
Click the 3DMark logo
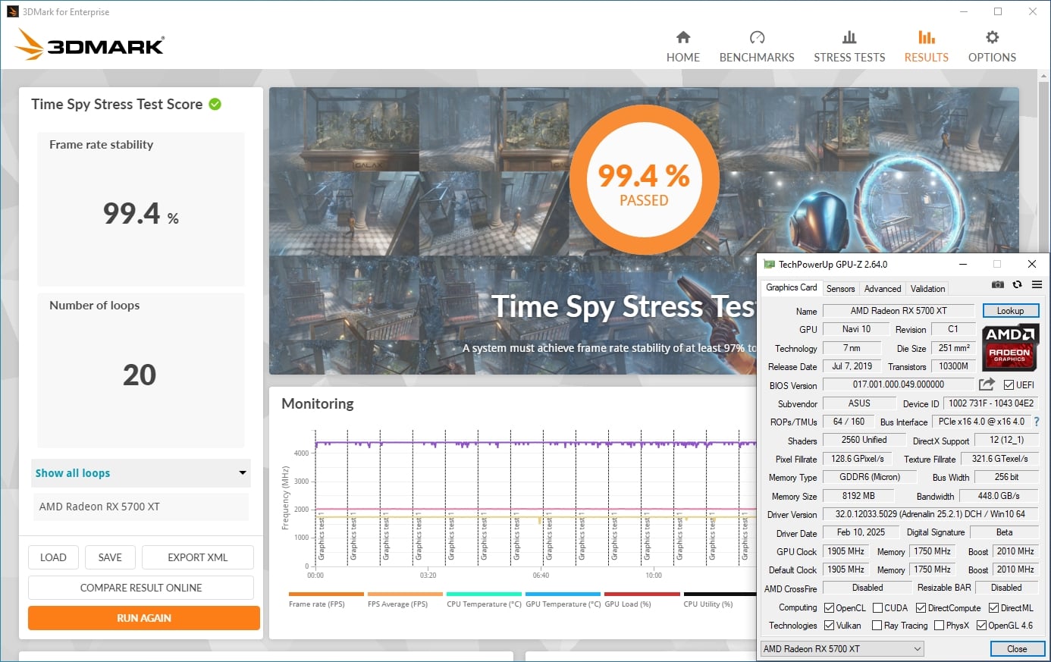(89, 45)
